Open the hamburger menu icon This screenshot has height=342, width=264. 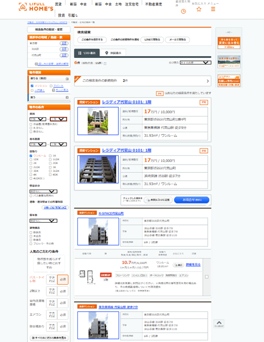213,9
